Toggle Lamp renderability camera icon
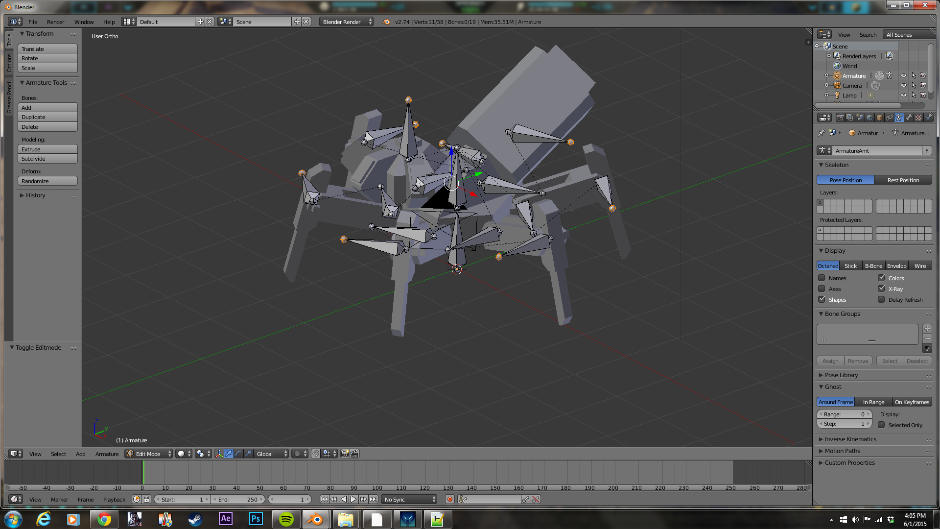This screenshot has width=940, height=529. [923, 95]
